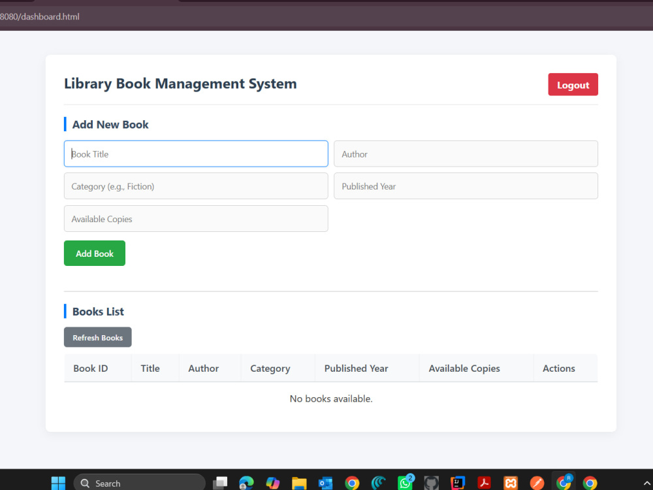Click the Published Year field
Viewport: 653px width, 490px height.
click(466, 186)
